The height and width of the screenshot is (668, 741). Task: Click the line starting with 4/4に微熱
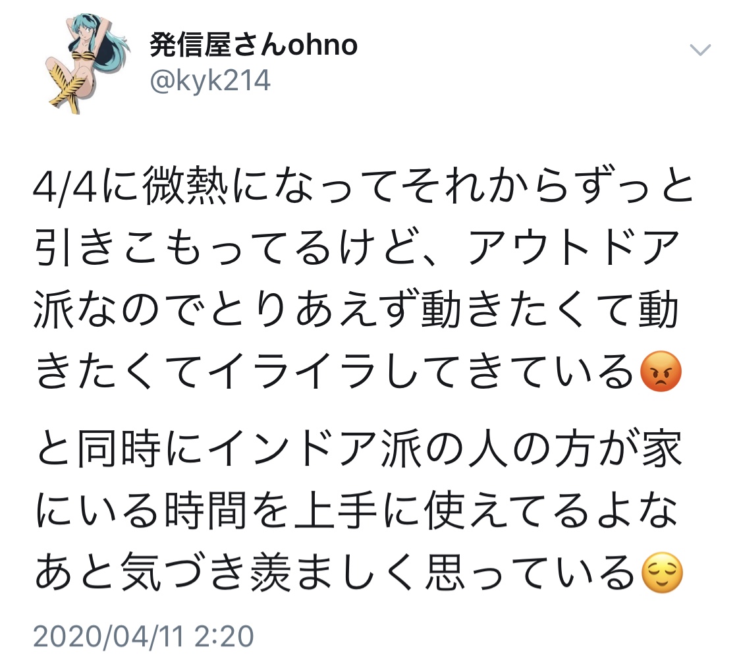pos(363,186)
